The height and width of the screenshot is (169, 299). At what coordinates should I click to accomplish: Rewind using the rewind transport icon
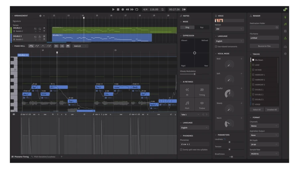click(127, 9)
